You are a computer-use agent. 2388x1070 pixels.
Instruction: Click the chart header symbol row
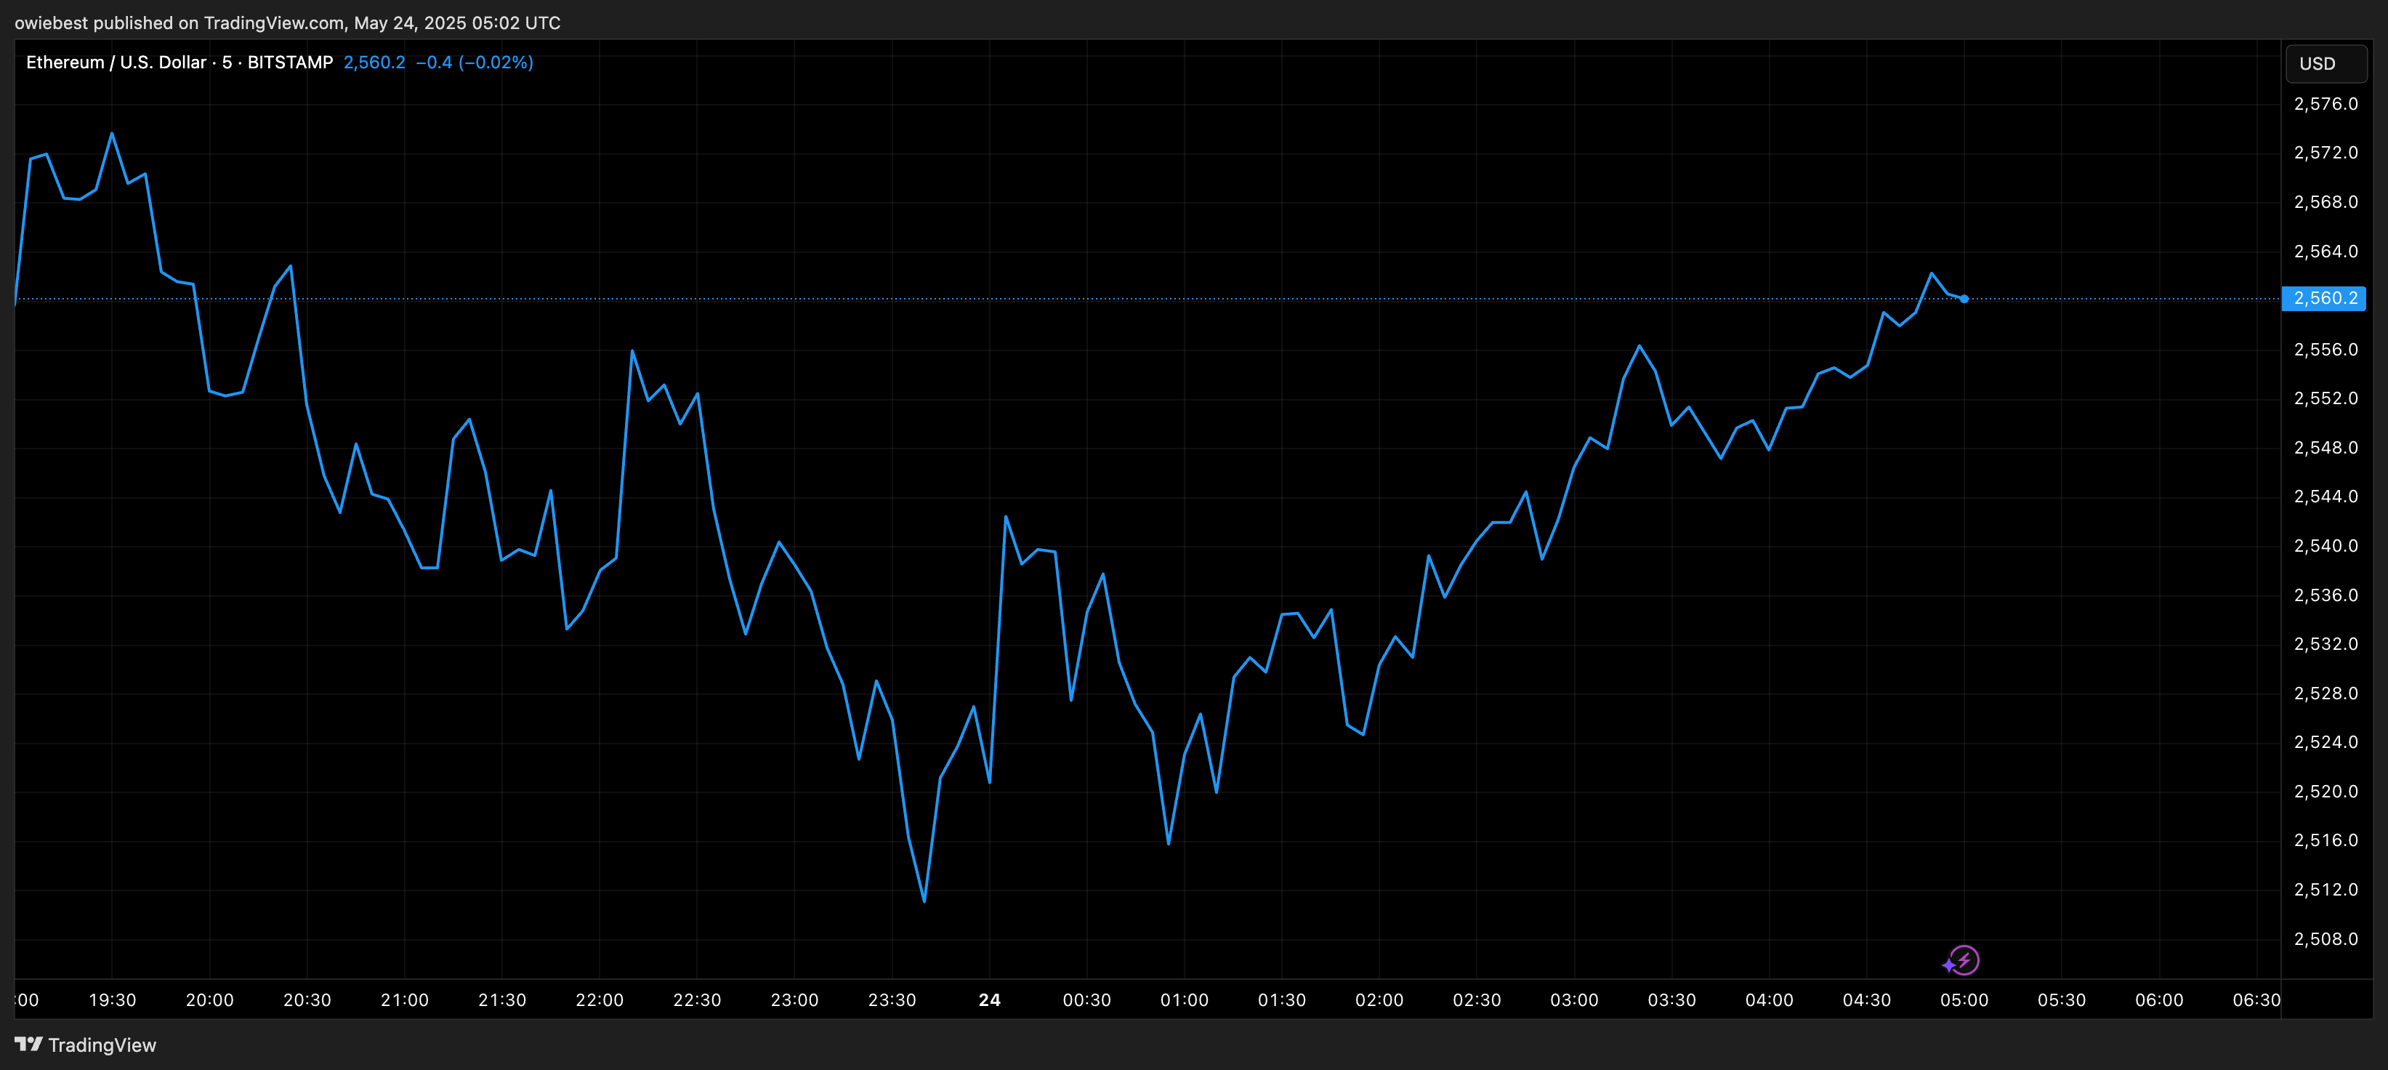(x=278, y=62)
